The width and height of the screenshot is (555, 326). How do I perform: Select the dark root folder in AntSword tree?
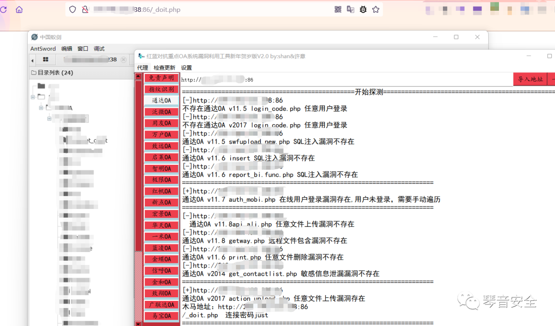42,86
